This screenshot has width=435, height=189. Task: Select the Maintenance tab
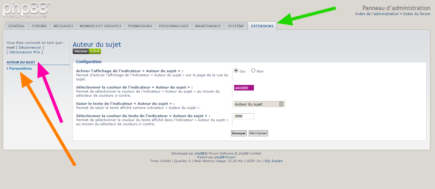(208, 26)
